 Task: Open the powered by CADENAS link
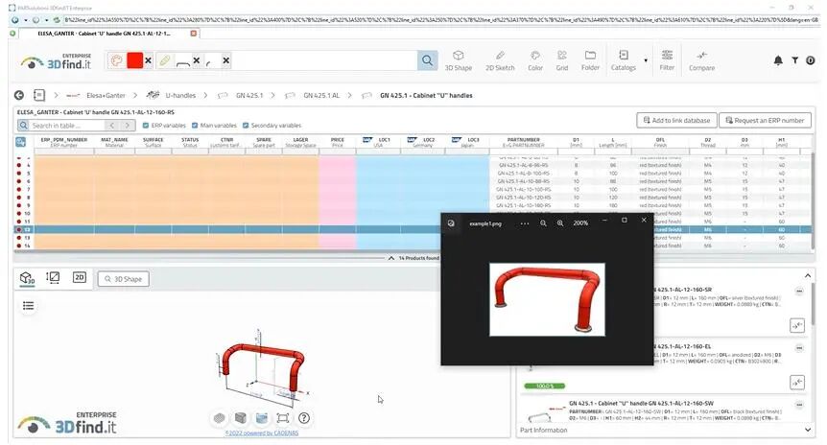coord(262,433)
